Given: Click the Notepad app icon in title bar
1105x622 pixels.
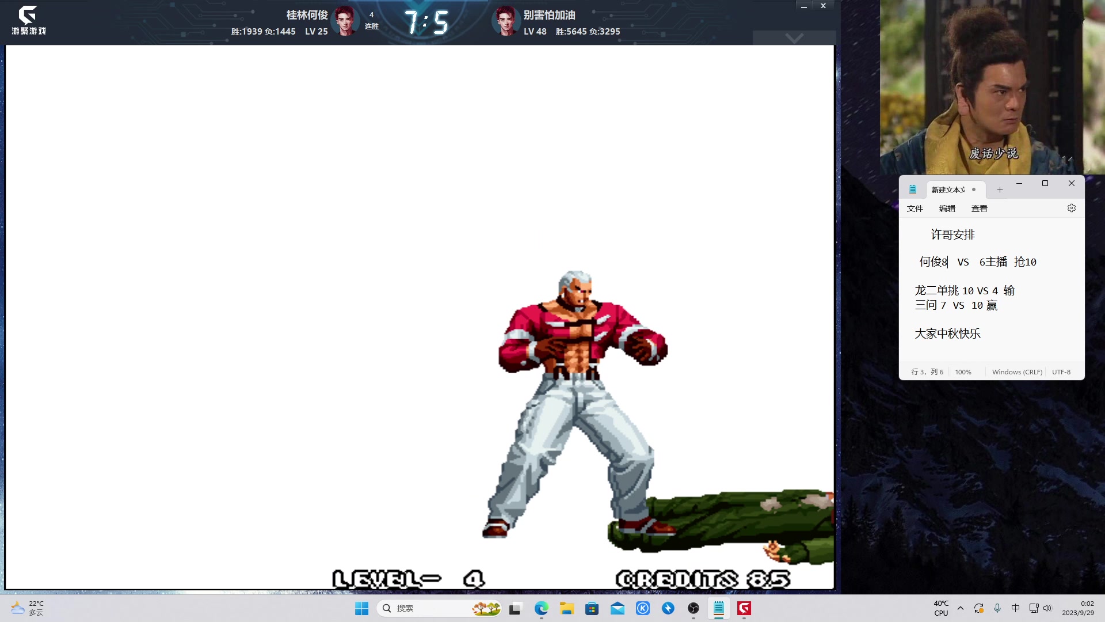Looking at the screenshot, I should coord(913,189).
